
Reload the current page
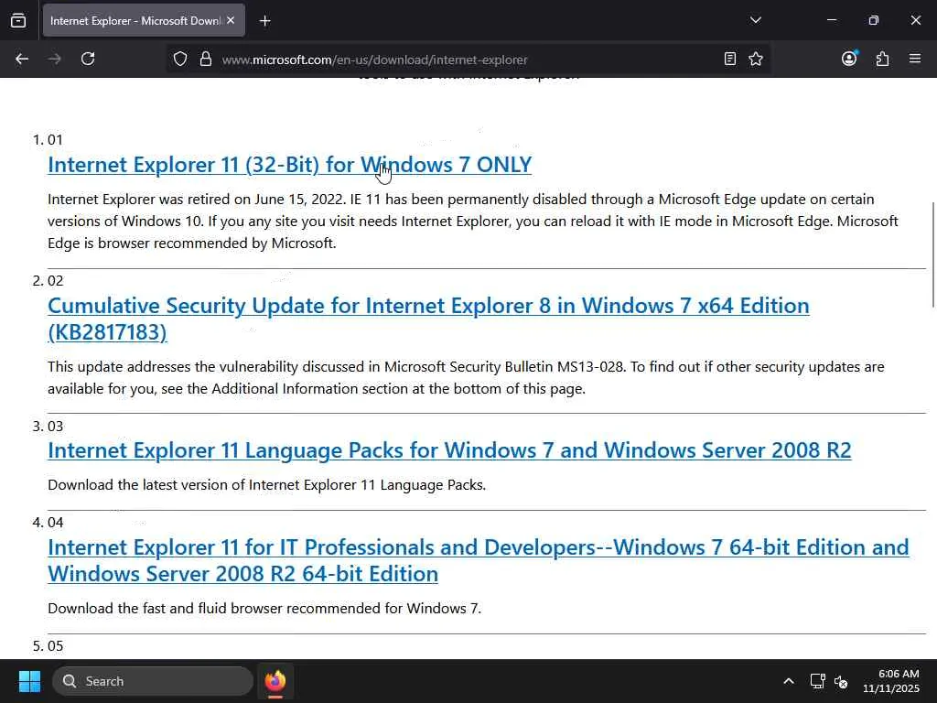[x=88, y=59]
